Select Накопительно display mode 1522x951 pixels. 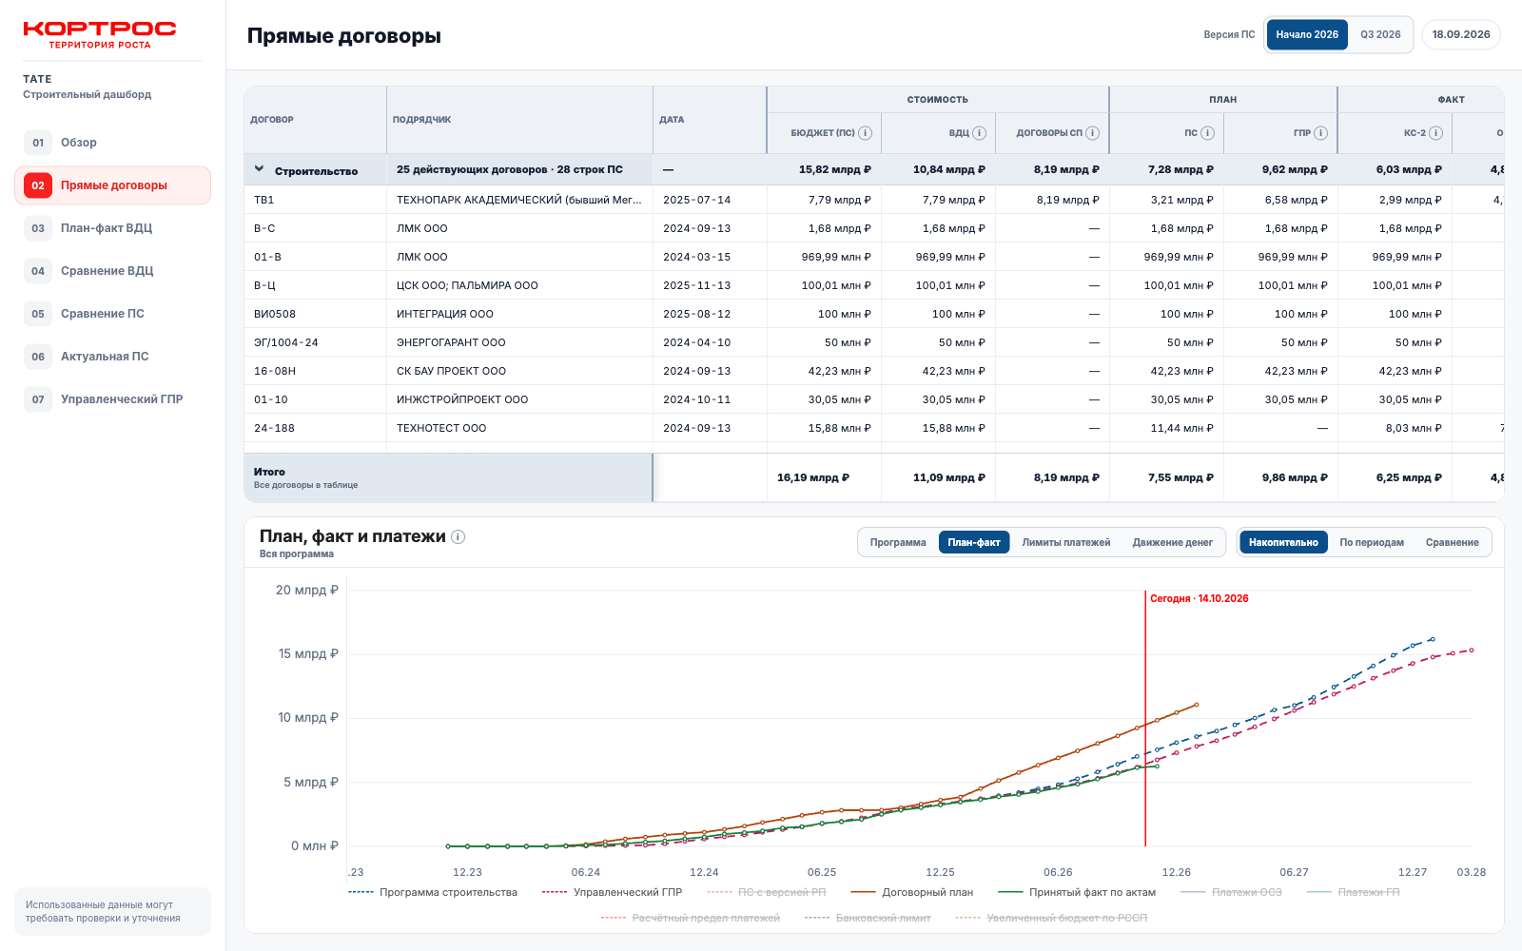coord(1283,542)
